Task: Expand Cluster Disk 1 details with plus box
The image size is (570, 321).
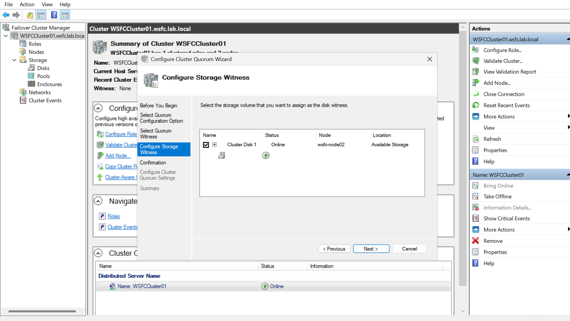Action: (x=215, y=144)
